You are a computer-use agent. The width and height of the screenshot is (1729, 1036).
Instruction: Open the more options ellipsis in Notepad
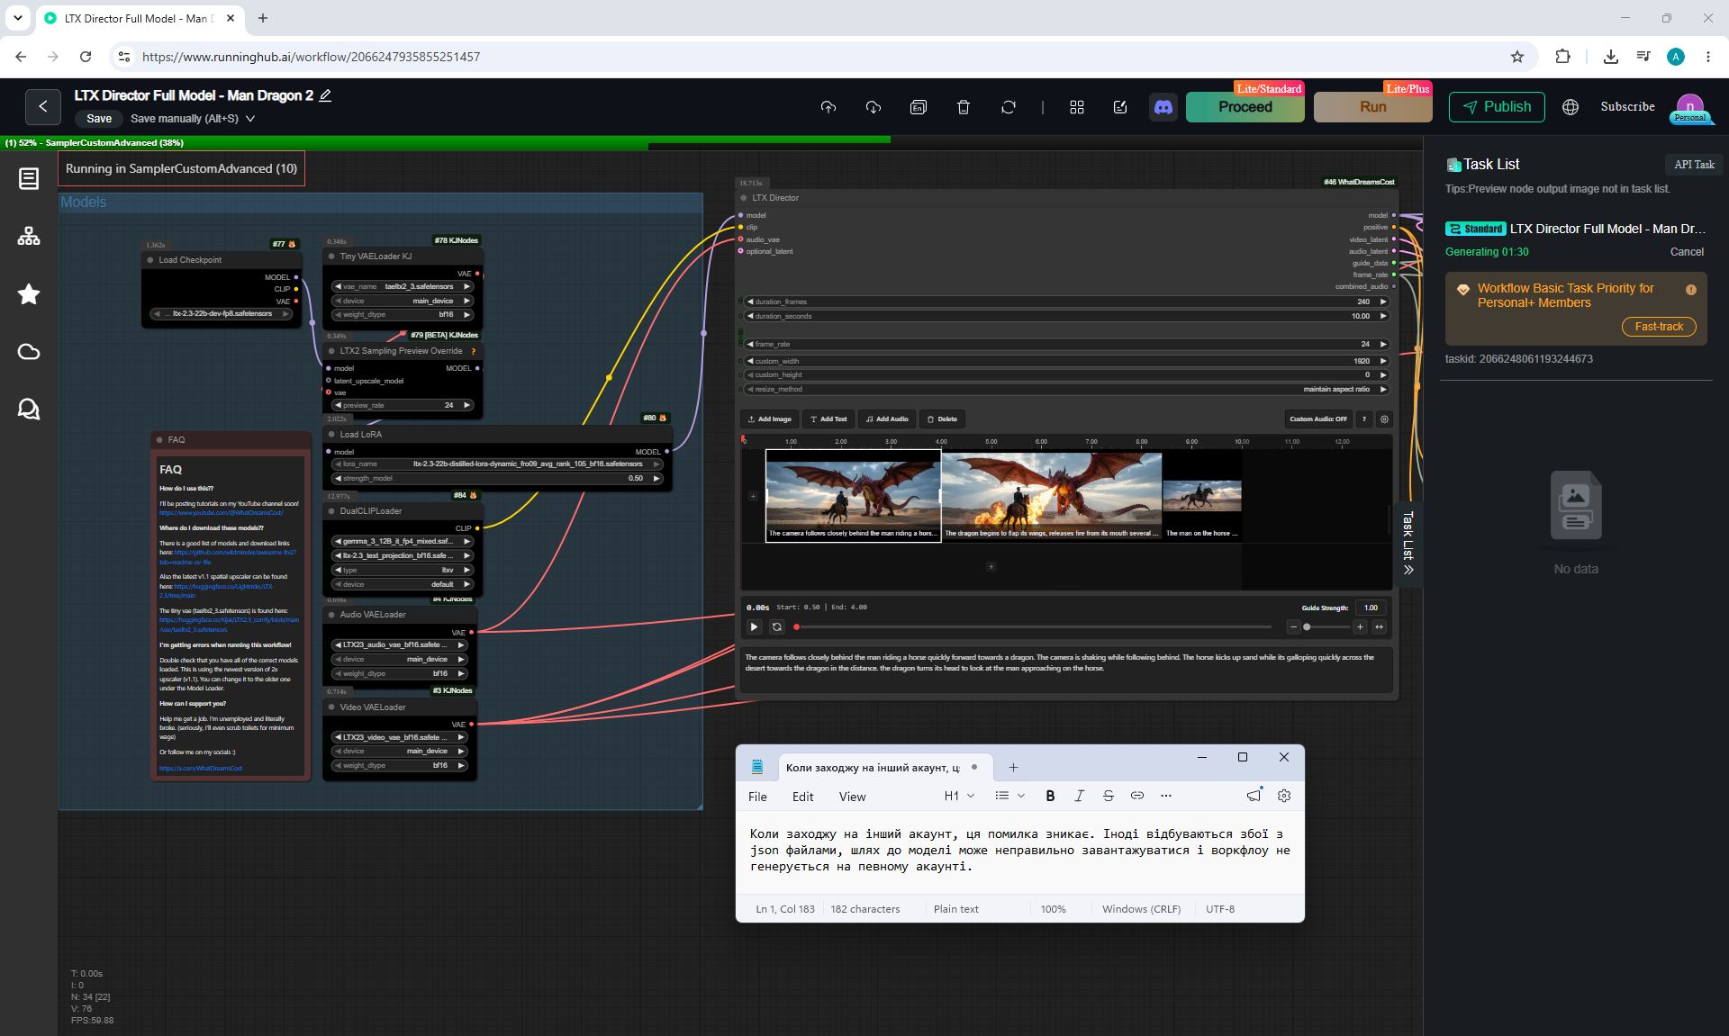click(x=1166, y=796)
